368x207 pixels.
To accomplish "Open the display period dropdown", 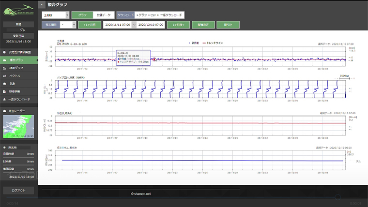I will 68,25.
